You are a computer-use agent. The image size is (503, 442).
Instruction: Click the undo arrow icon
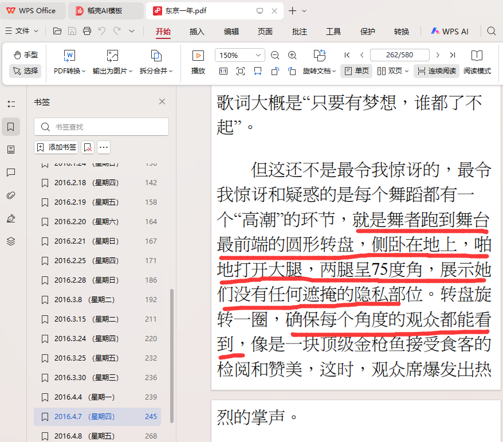[x=102, y=31]
